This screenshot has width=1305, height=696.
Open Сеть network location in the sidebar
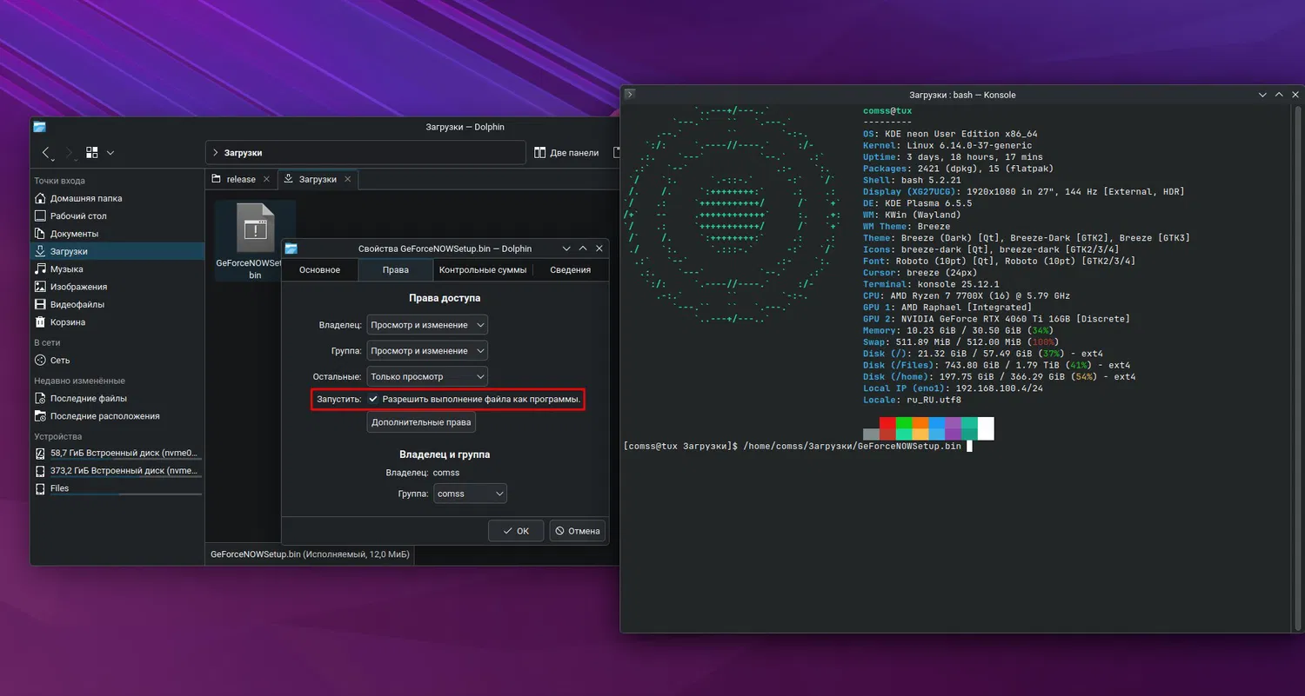(117, 360)
